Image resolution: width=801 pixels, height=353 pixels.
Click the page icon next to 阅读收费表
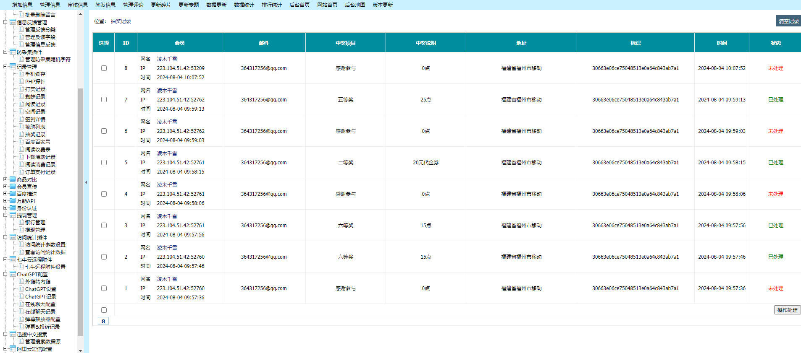(x=21, y=149)
